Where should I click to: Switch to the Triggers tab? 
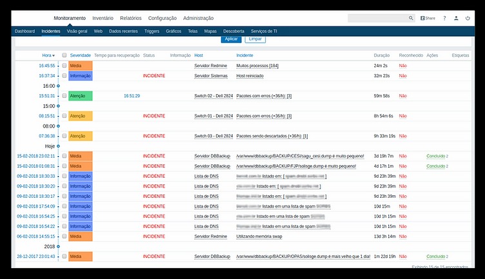(152, 31)
